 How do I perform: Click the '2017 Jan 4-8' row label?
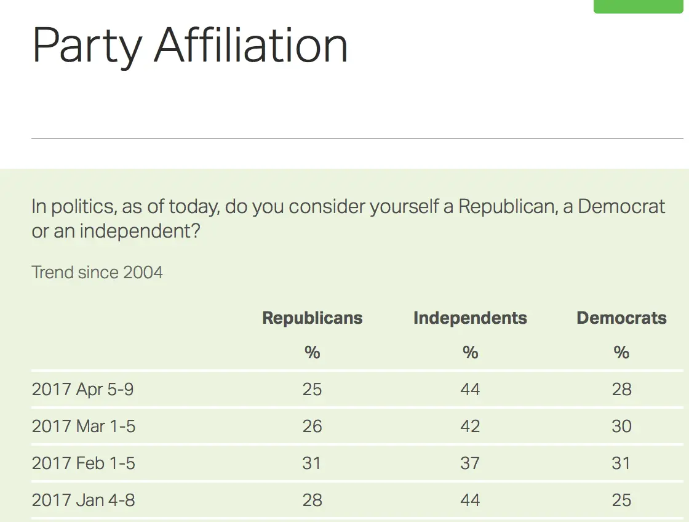[83, 500]
